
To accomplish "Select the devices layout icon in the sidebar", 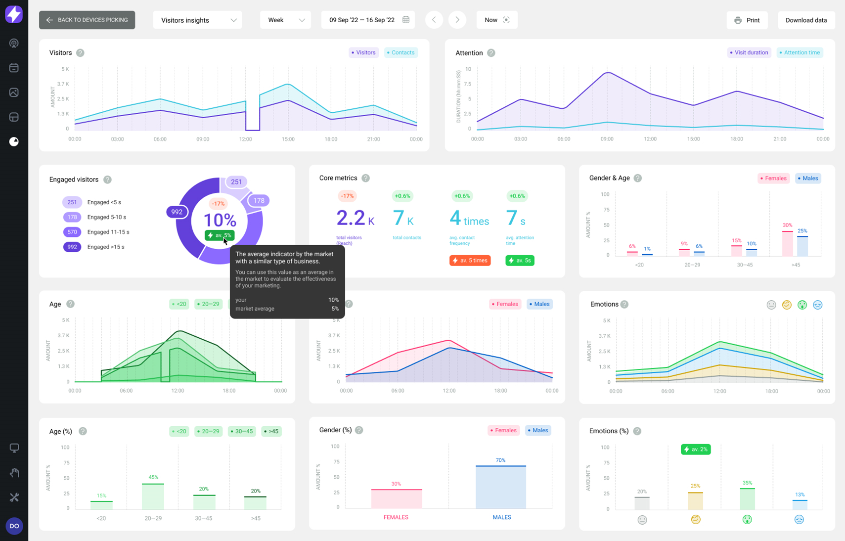I will [14, 117].
